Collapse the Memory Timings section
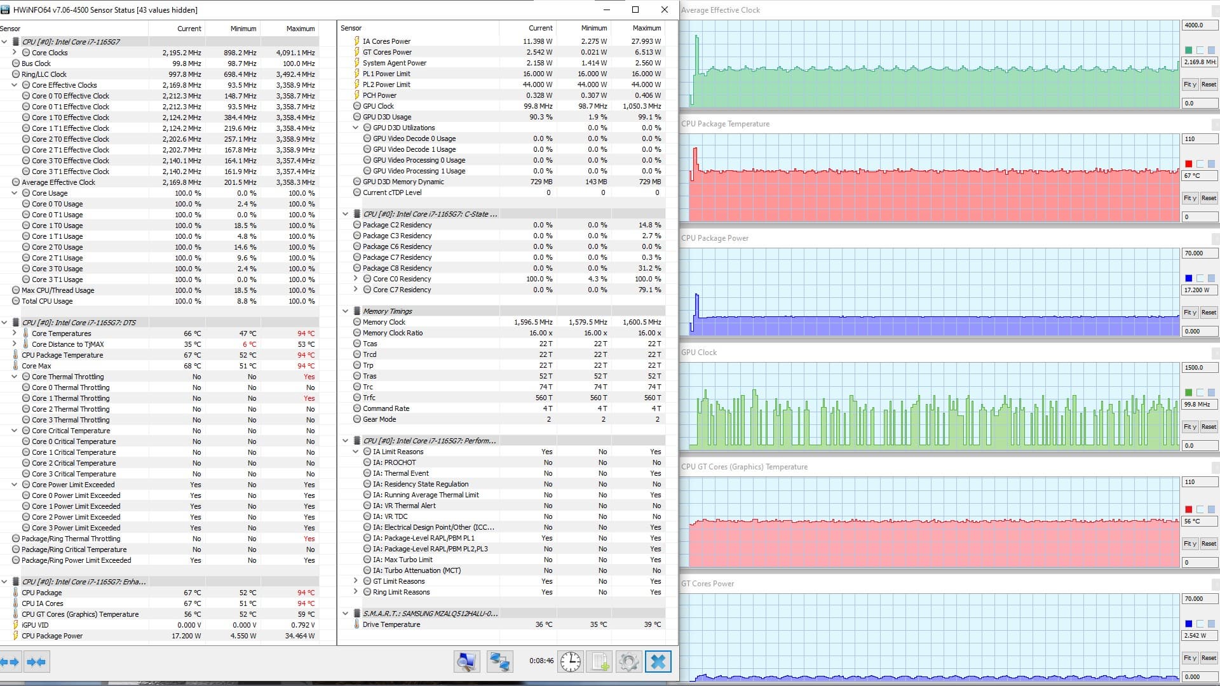Viewport: 1220px width, 686px height. [x=346, y=311]
